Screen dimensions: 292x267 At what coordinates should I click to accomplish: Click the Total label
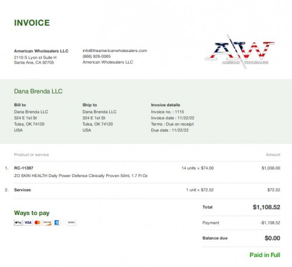tap(207, 207)
